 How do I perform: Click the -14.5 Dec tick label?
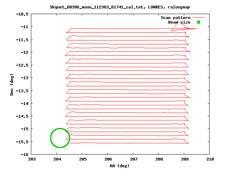pyautogui.click(x=22, y=116)
